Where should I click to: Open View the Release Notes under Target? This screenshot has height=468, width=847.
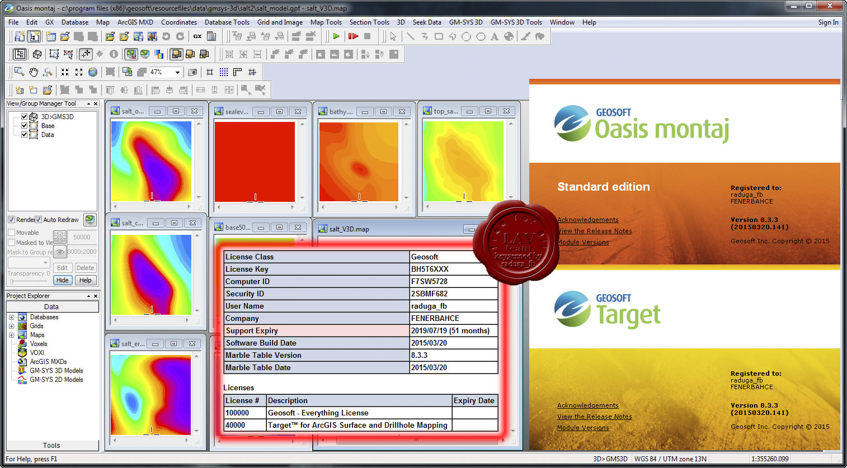[595, 417]
